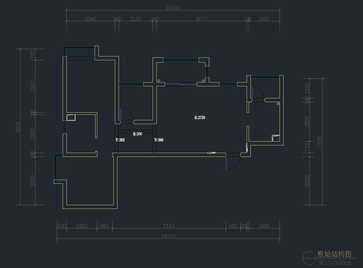Click the H:300 beam height label

[x=137, y=134]
